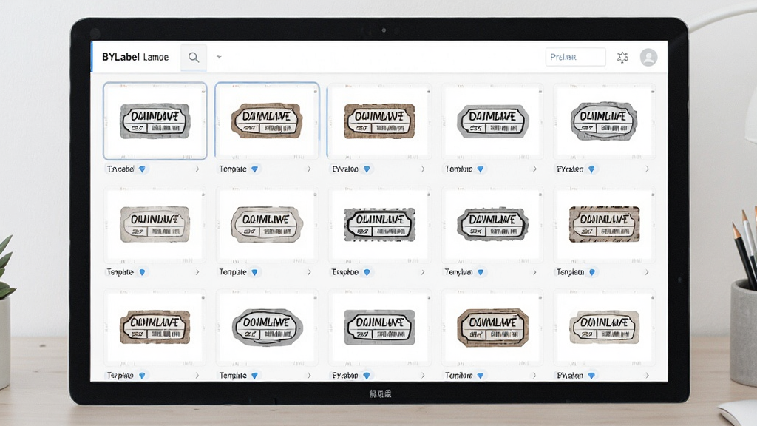Image resolution: width=757 pixels, height=426 pixels.
Task: Select the brown label thumbnail, bottom row first
Action: [x=155, y=328]
